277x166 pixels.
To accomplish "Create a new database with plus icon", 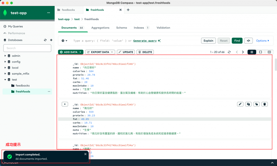I will coord(51,40).
